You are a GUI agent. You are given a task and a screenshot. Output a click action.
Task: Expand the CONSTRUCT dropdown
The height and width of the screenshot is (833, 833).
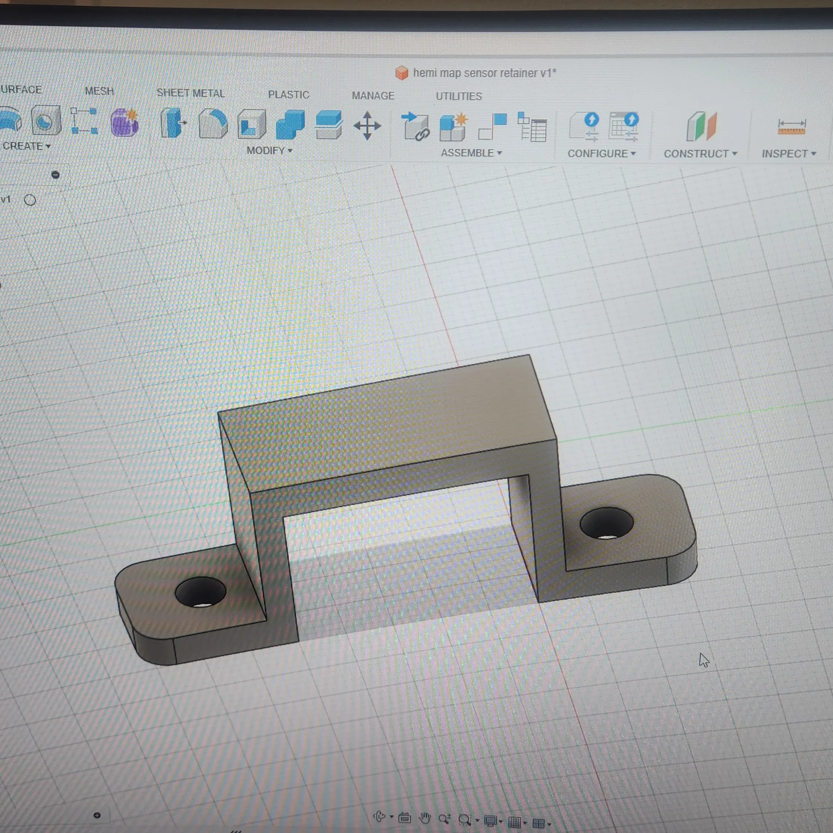click(x=700, y=154)
